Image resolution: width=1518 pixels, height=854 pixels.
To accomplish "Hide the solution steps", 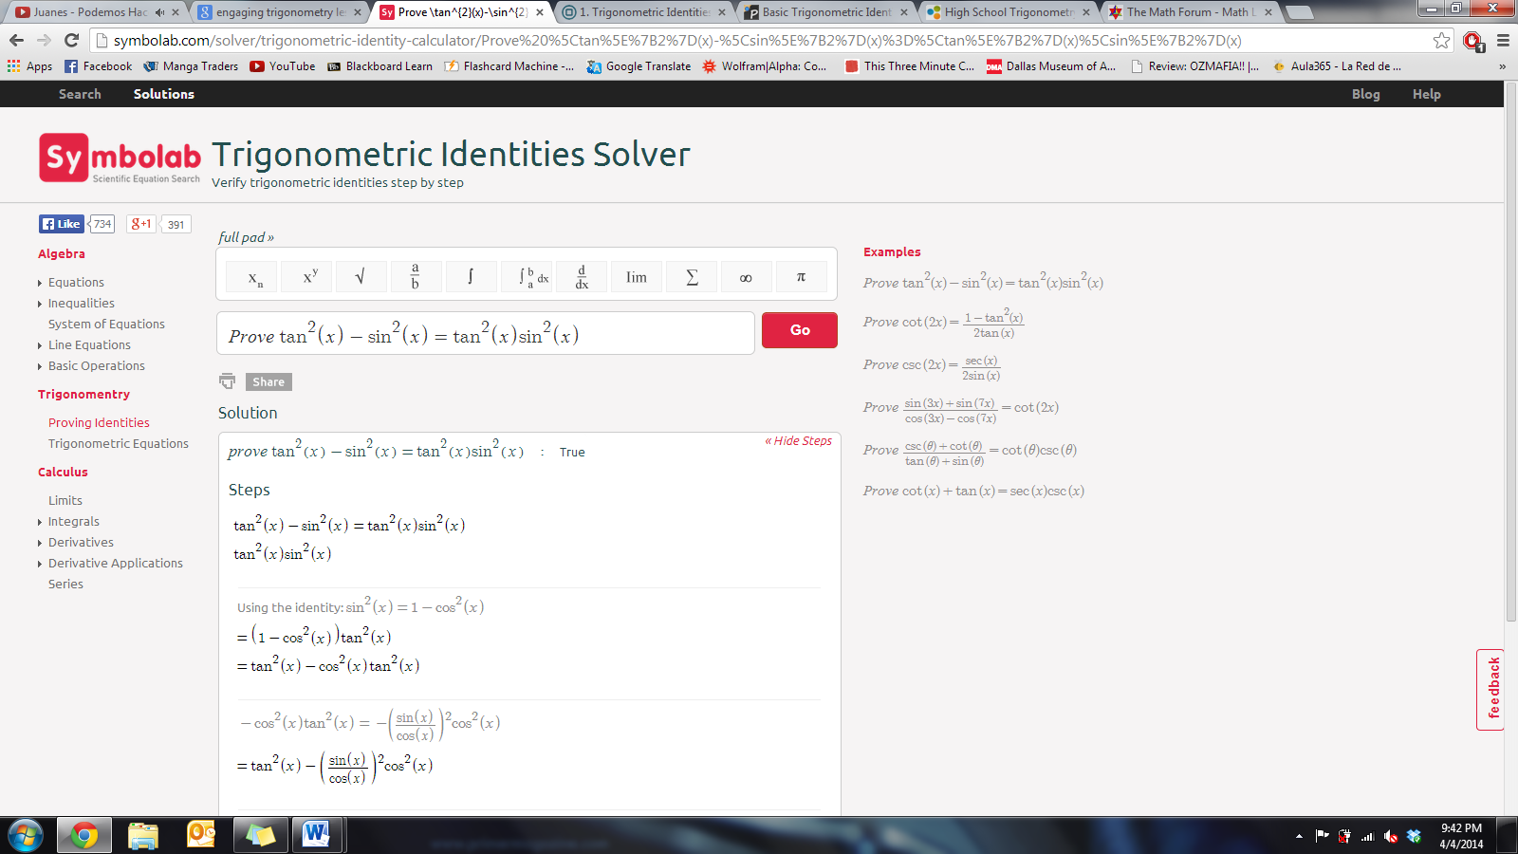I will tap(799, 441).
